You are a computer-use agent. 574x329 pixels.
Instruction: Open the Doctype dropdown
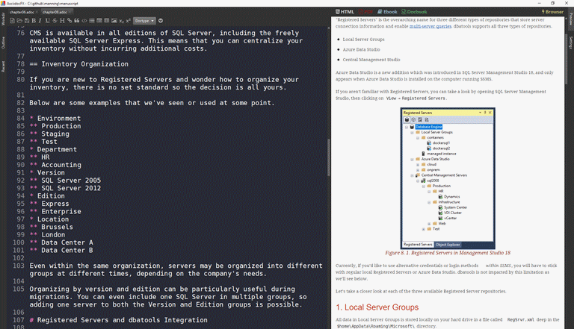click(145, 21)
